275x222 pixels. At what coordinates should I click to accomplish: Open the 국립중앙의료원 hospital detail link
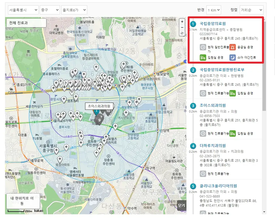point(213,23)
